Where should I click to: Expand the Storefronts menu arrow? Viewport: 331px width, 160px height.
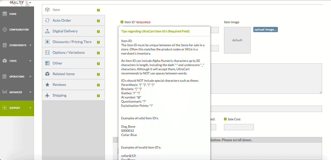click(x=30, y=45)
